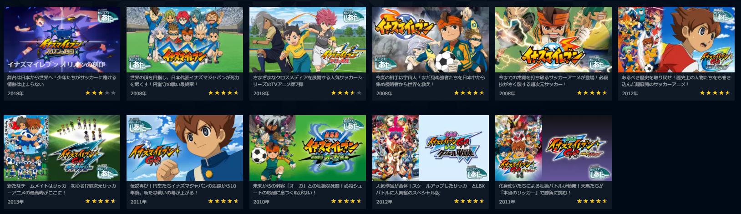This screenshot has height=214, width=741.
Task: Open the 劇場版 オーガ襲来 movie thumbnail
Action: click(308, 148)
